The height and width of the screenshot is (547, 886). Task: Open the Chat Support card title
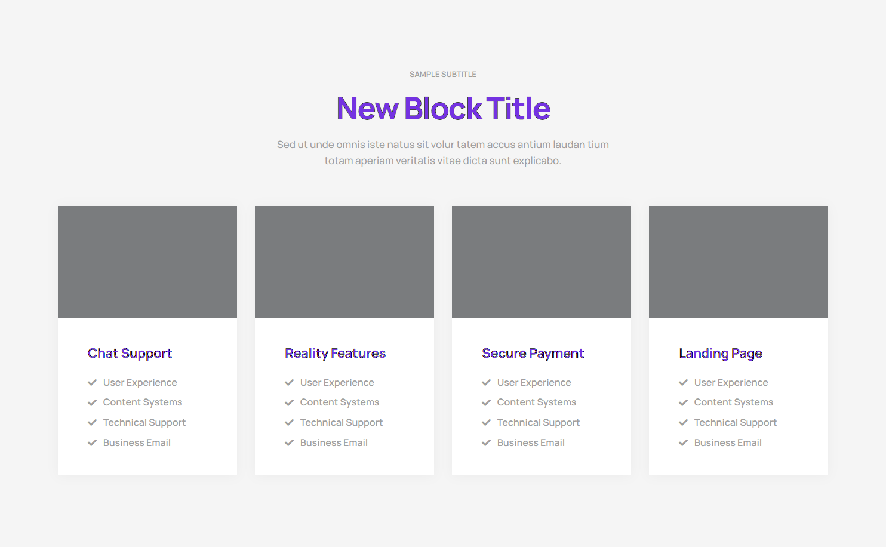130,354
